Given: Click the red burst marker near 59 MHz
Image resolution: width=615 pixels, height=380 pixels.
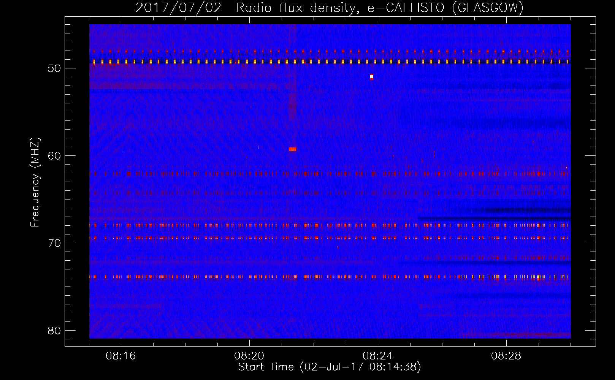Looking at the screenshot, I should pyautogui.click(x=292, y=149).
